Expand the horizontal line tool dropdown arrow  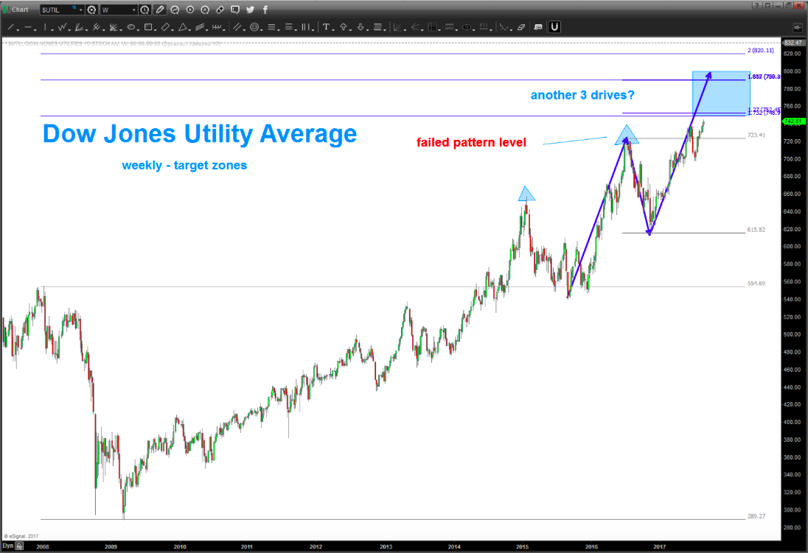35,29
